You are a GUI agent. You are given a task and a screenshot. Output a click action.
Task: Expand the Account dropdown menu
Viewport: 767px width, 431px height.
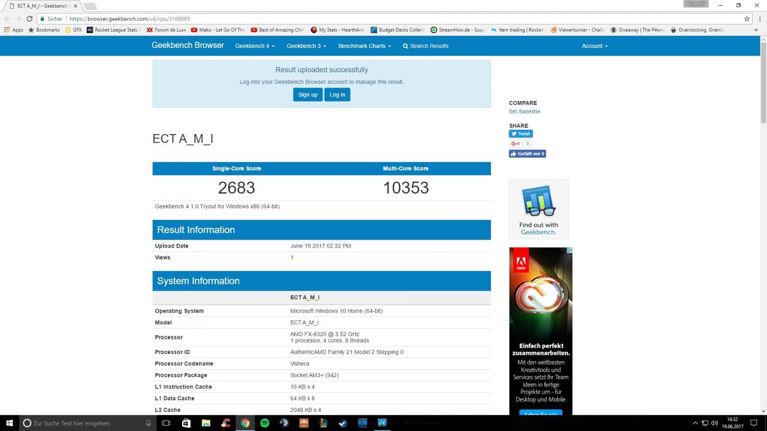[x=594, y=46]
